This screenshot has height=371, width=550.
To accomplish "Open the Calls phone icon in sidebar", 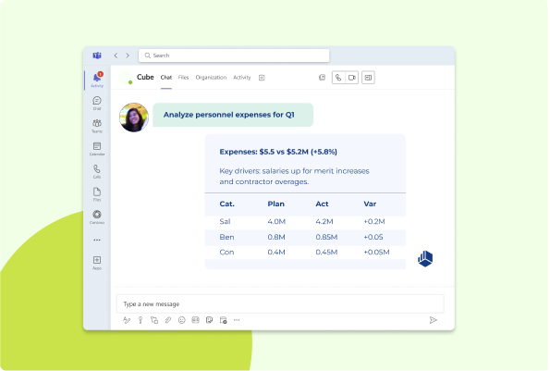I will tap(97, 171).
